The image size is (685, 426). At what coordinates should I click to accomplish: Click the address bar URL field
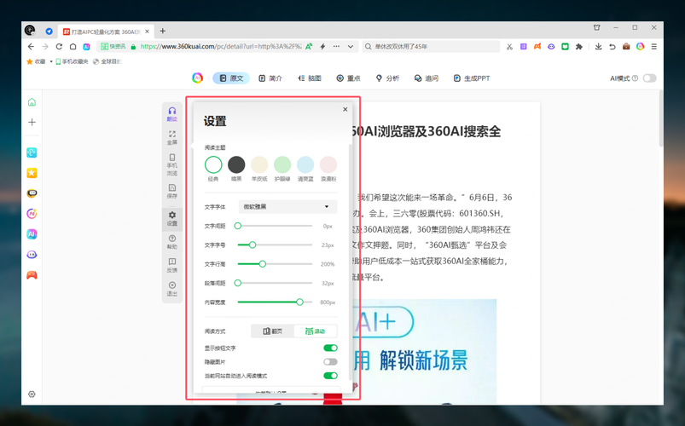coord(221,46)
